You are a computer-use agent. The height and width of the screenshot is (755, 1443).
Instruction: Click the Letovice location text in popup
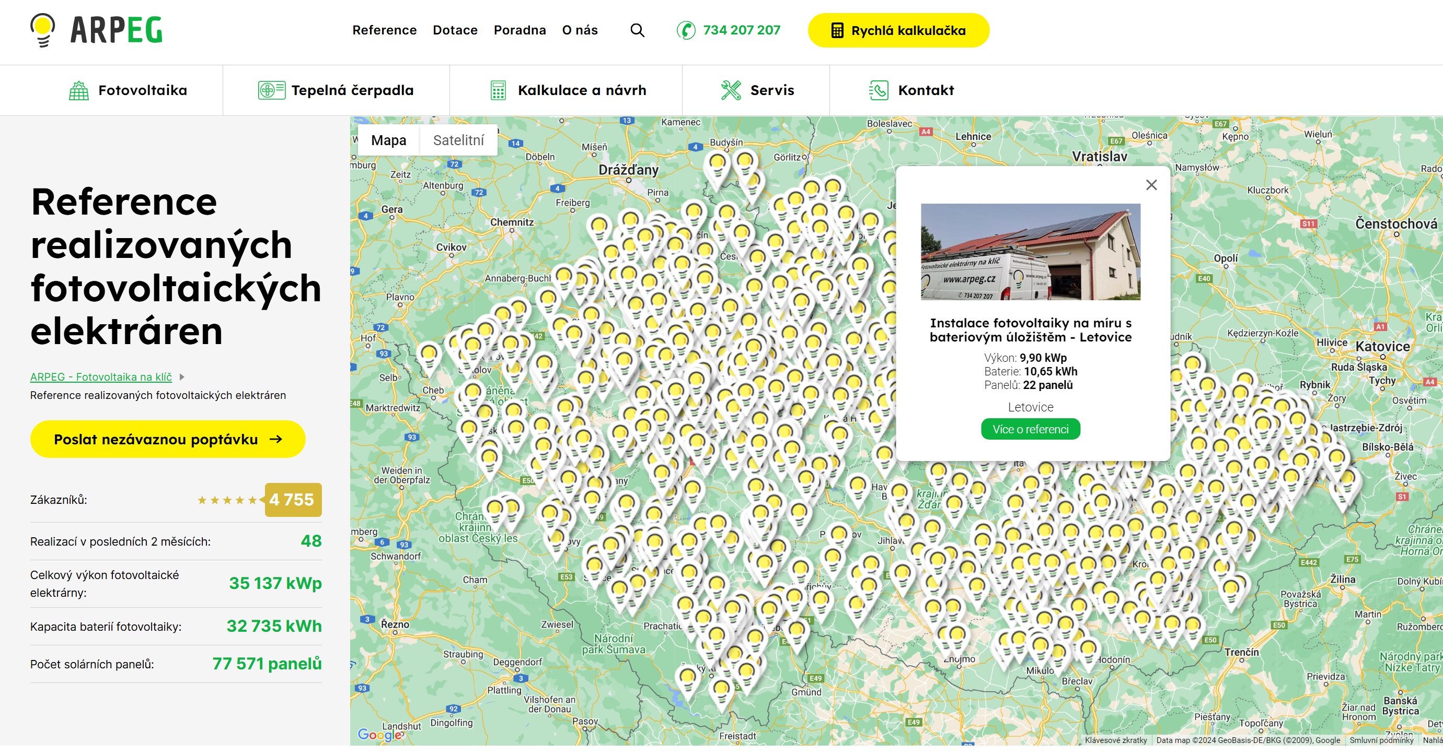[1030, 407]
